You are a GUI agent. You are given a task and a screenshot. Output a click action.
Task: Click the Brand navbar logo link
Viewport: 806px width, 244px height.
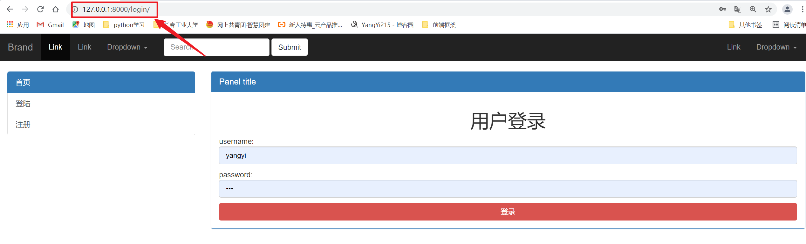point(20,47)
